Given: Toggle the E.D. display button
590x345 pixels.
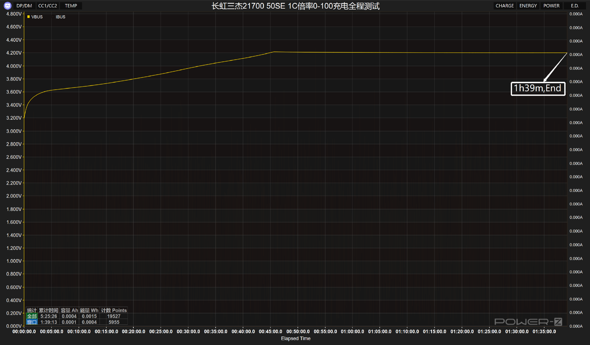Looking at the screenshot, I should (575, 6).
